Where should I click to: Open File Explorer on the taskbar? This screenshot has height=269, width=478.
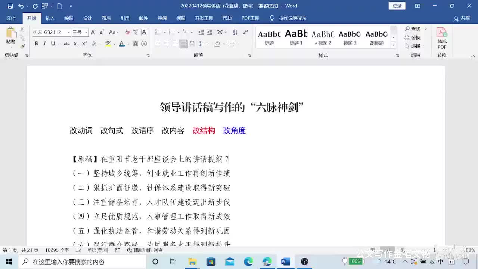(192, 262)
